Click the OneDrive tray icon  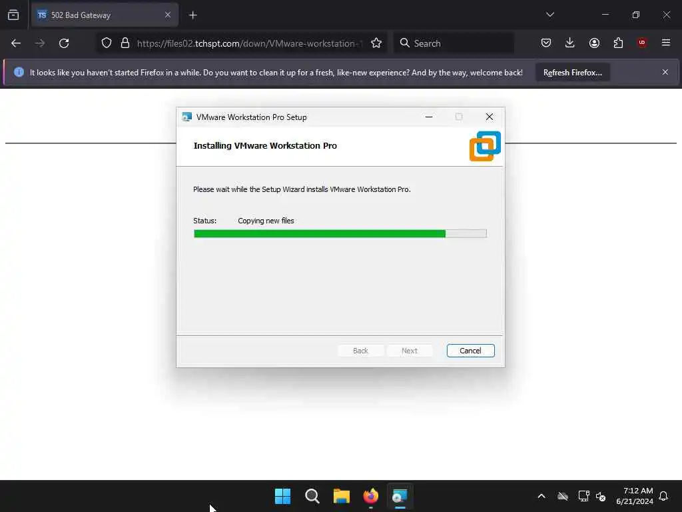pos(563,496)
